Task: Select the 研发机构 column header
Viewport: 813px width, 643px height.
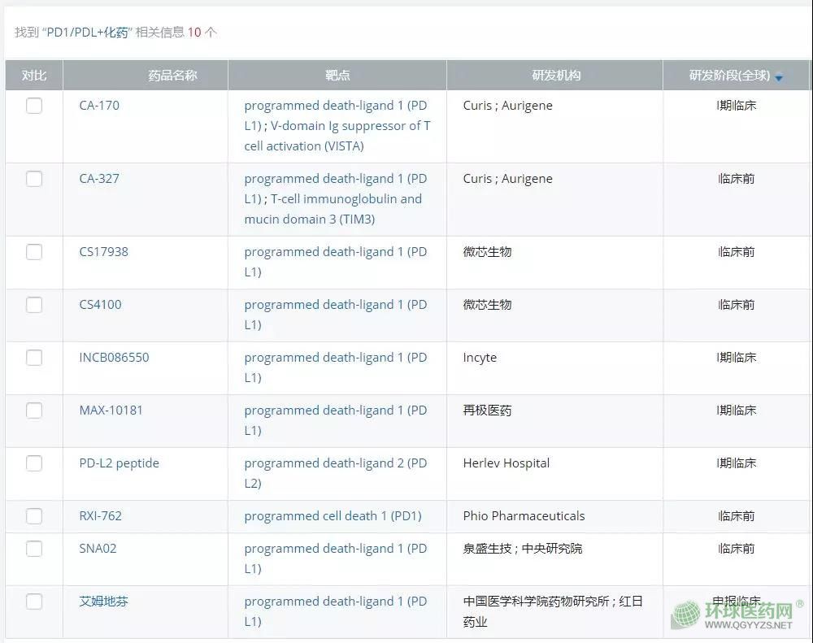Action: [556, 76]
